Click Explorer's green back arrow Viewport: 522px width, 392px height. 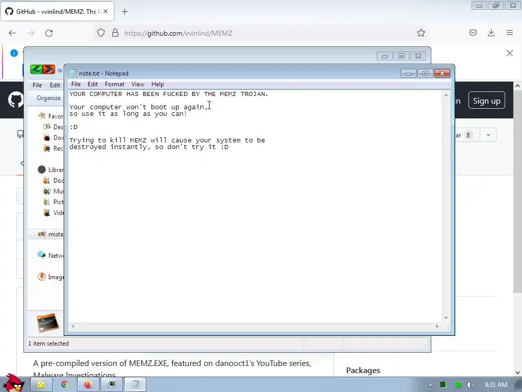pyautogui.click(x=36, y=69)
